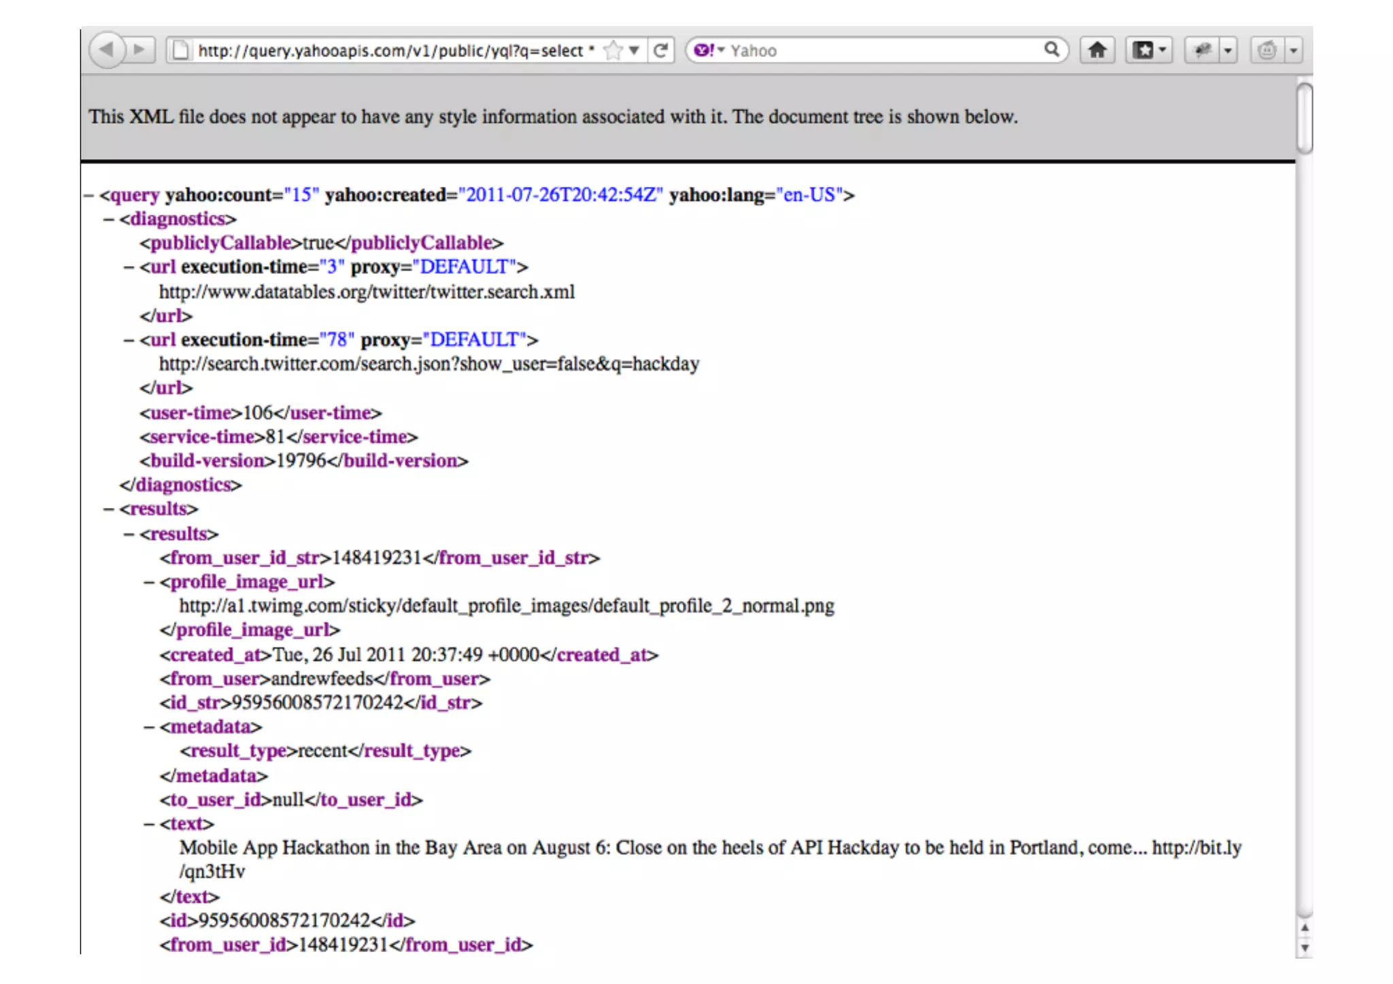
Task: Open the Bookmarks toolbar menu button
Action: 1148,50
